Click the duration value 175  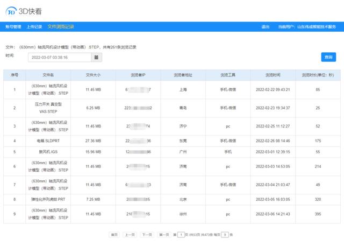(318, 141)
